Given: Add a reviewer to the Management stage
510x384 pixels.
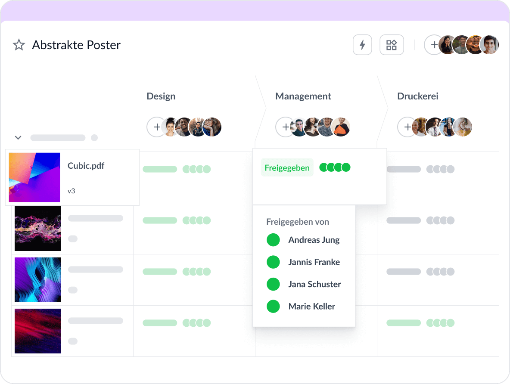Looking at the screenshot, I should coord(285,127).
